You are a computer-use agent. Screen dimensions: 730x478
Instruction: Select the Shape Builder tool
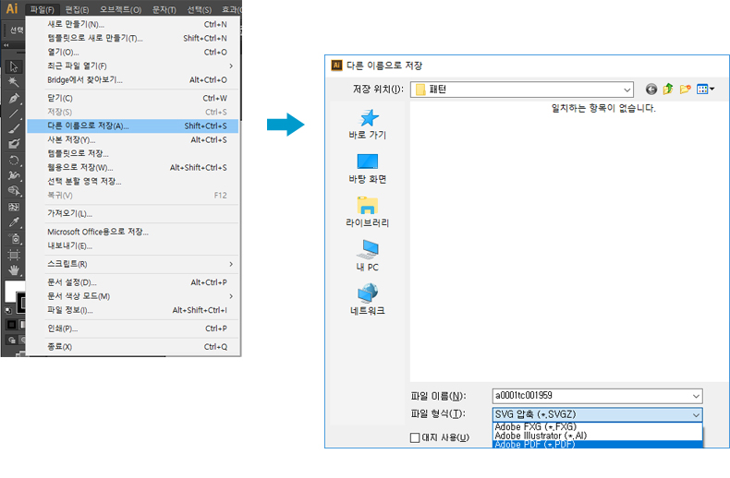(x=14, y=191)
